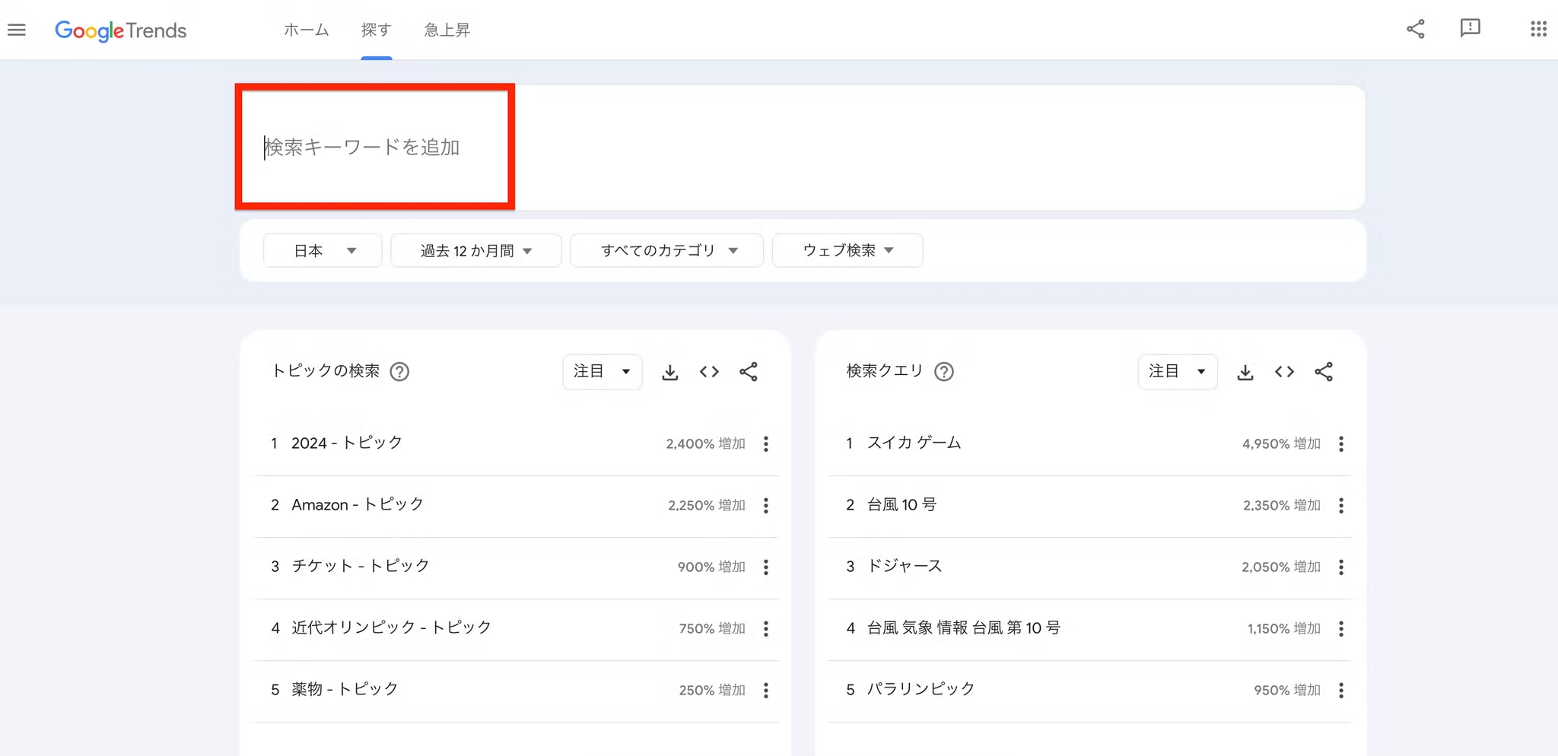
Task: Download the トピックの検索 data as CSV
Action: pyautogui.click(x=669, y=372)
